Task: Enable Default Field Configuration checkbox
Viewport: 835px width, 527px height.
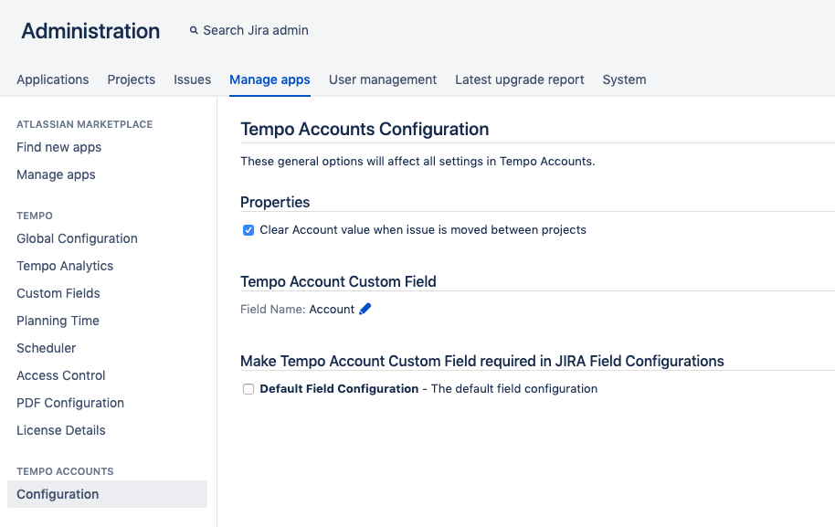Action: [x=248, y=389]
